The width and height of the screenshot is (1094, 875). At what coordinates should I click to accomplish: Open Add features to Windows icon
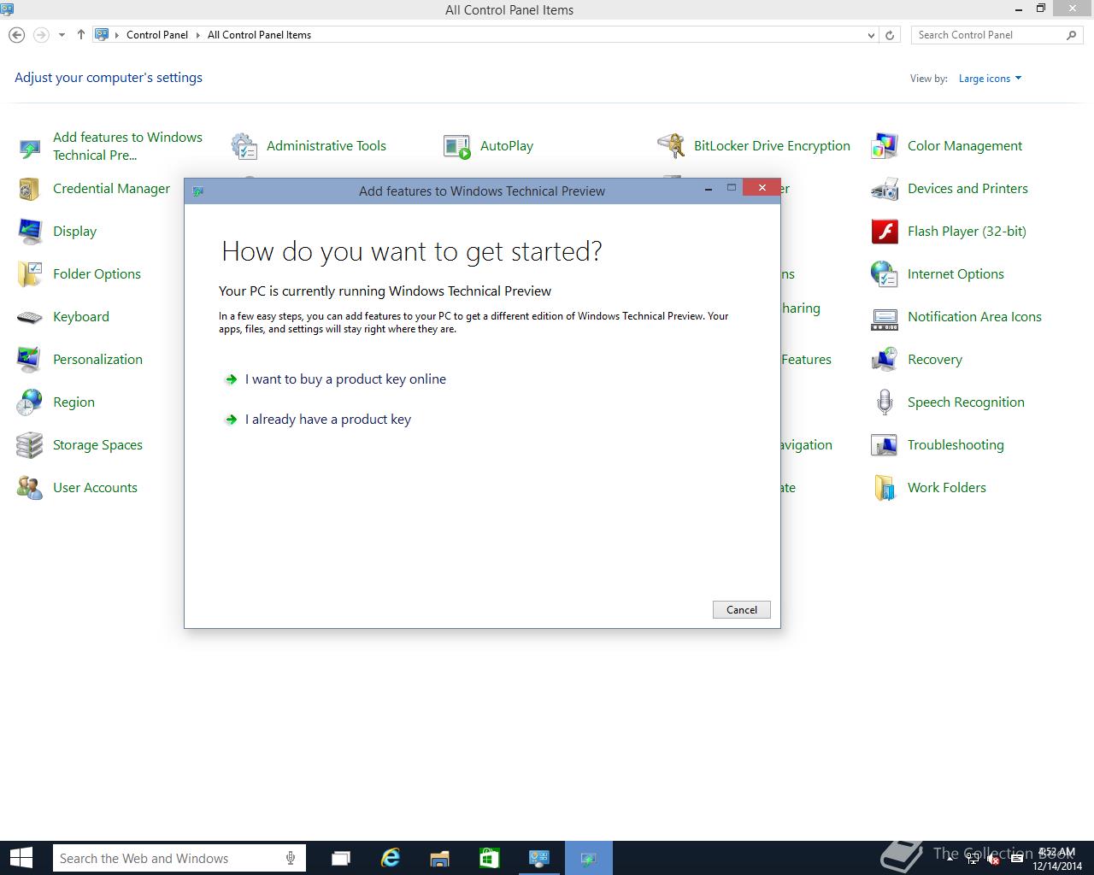[x=29, y=147]
